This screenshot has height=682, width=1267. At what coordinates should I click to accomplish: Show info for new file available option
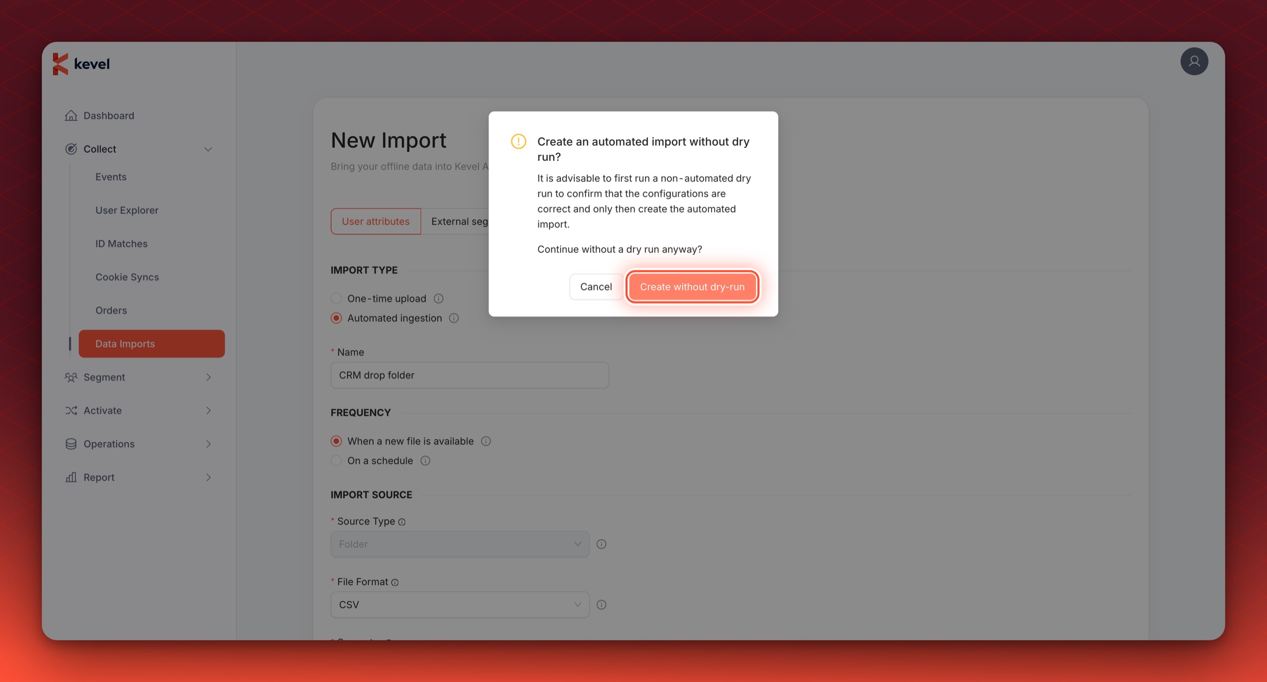(486, 441)
